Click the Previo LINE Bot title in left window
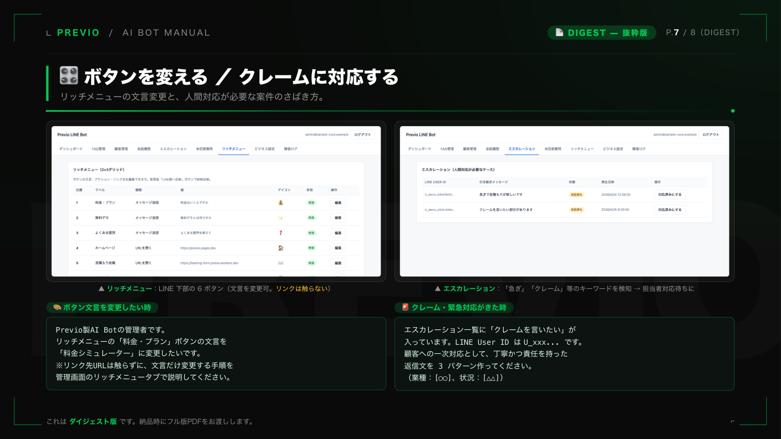This screenshot has width=781, height=439. click(x=72, y=135)
